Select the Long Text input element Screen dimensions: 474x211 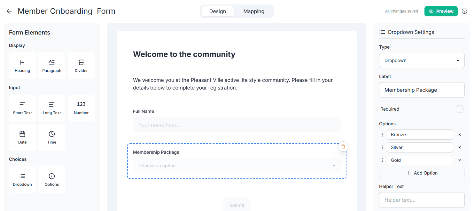click(52, 108)
